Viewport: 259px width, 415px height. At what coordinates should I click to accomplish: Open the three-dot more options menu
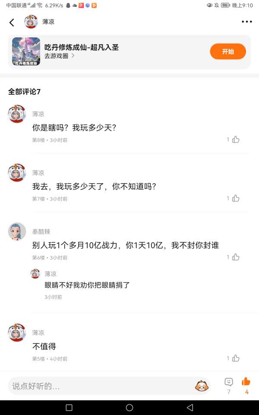tap(246, 22)
